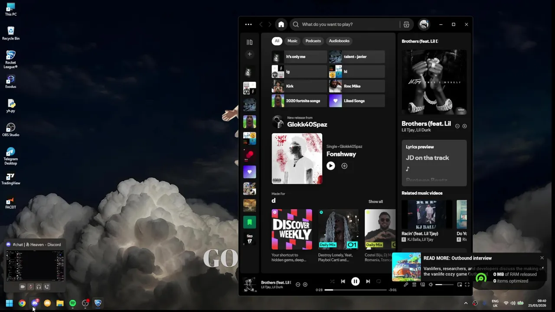Screen dimensions: 555x312
Task: Open Connect to a device
Action: [x=423, y=285]
